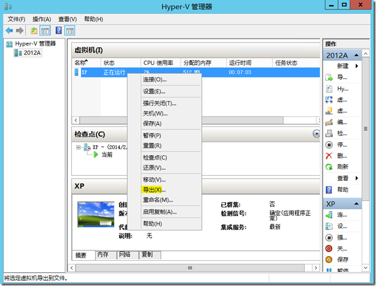Choose Help (帮助) in context menu
Screen dimensions: 376x286
coord(164,224)
